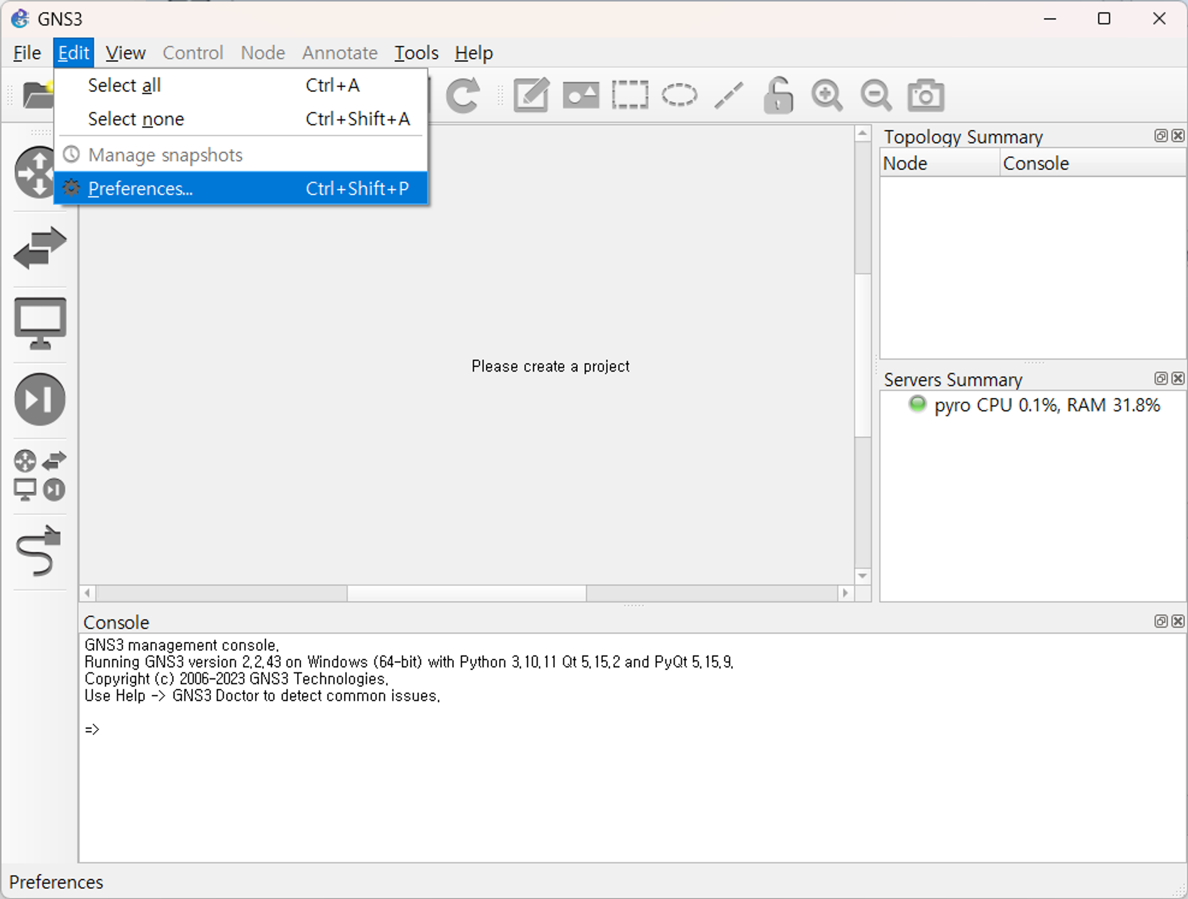1188x899 pixels.
Task: Open the Preferences menu entry
Action: point(241,188)
